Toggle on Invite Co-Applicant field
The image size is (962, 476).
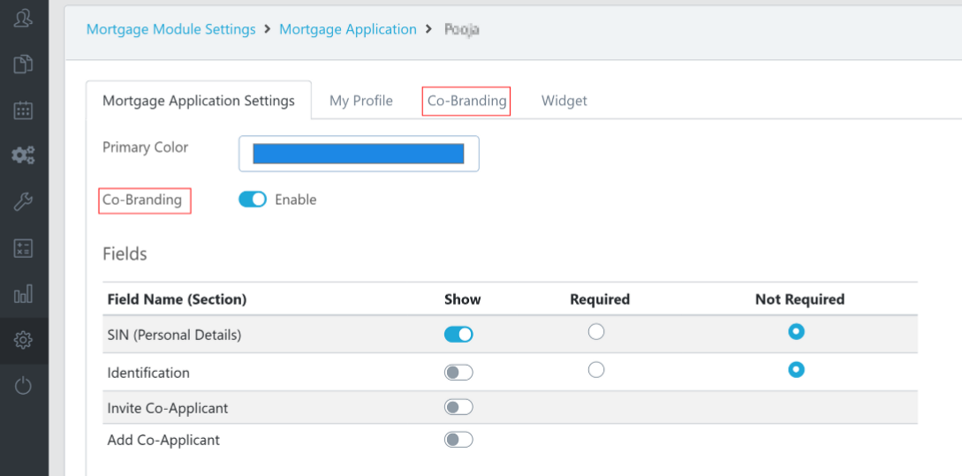[458, 407]
